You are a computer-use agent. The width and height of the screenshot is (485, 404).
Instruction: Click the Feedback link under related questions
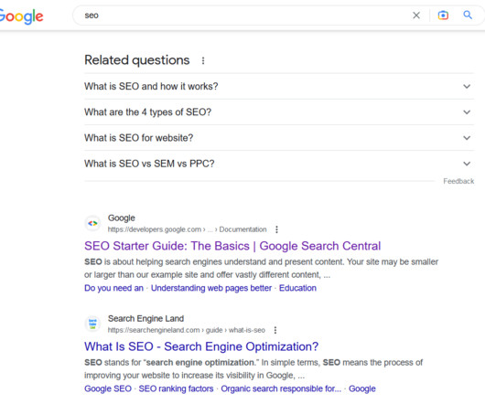point(458,181)
